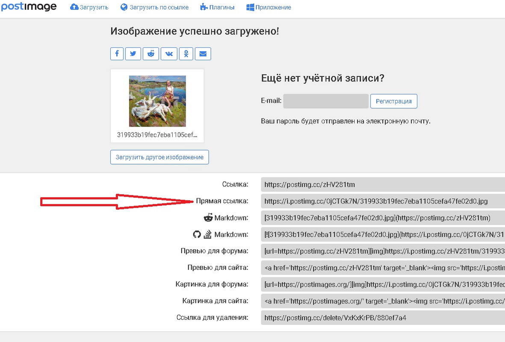Open the Приложение menu item
The height and width of the screenshot is (342, 505).
tap(269, 7)
